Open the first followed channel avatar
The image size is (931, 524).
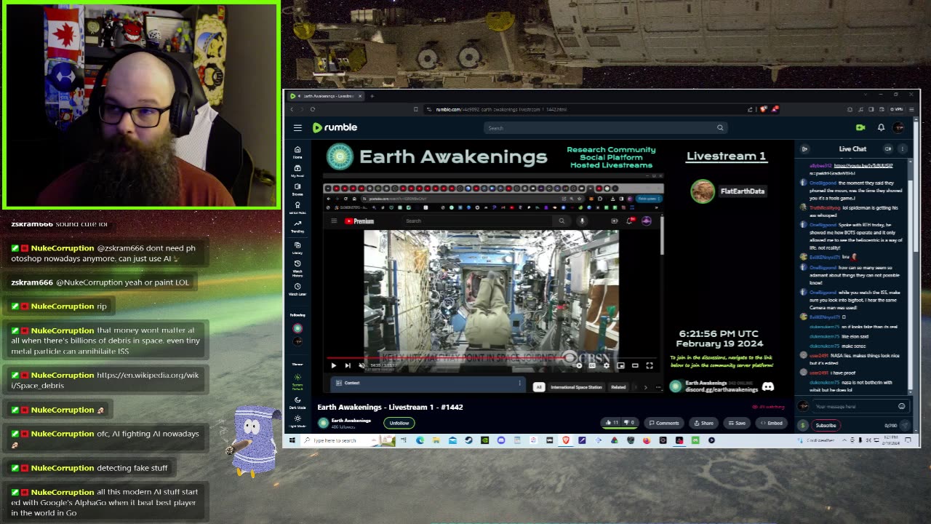coord(297,329)
